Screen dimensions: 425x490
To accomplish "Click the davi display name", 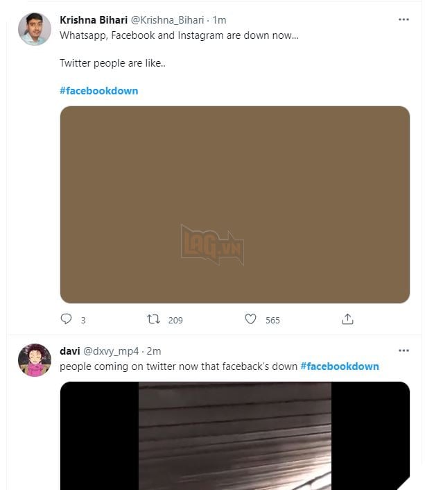I will pos(69,351).
